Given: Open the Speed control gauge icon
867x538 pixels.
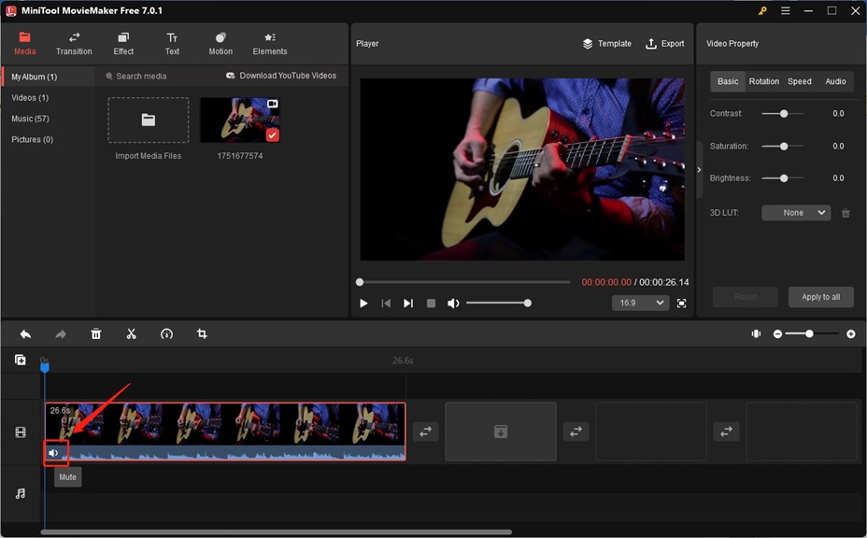Looking at the screenshot, I should [167, 333].
